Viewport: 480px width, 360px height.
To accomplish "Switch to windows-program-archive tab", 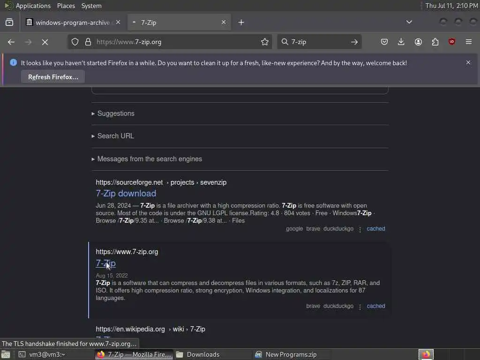I will [x=74, y=22].
